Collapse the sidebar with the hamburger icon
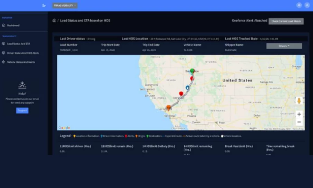 pos(44,5)
